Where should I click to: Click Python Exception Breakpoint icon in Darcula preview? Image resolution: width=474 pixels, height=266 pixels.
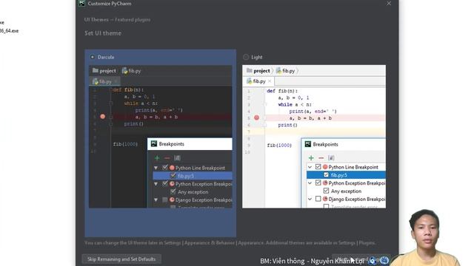tap(172, 184)
